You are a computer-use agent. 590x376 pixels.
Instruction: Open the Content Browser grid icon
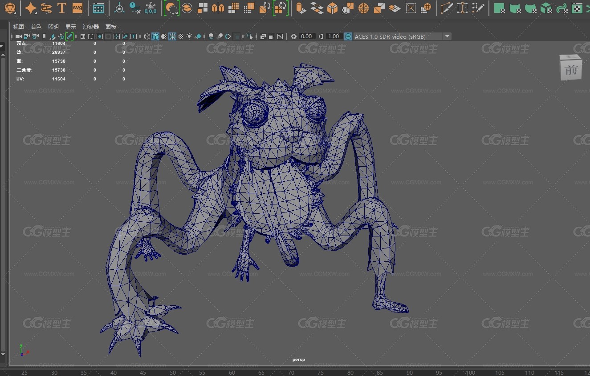[98, 8]
